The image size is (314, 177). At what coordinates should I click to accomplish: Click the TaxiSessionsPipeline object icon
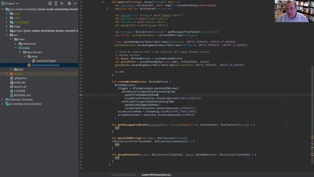(x=29, y=65)
